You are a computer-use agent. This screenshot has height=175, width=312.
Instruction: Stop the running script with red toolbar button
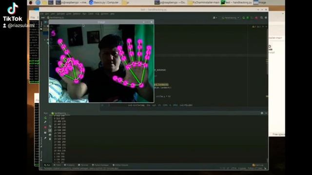[256, 17]
